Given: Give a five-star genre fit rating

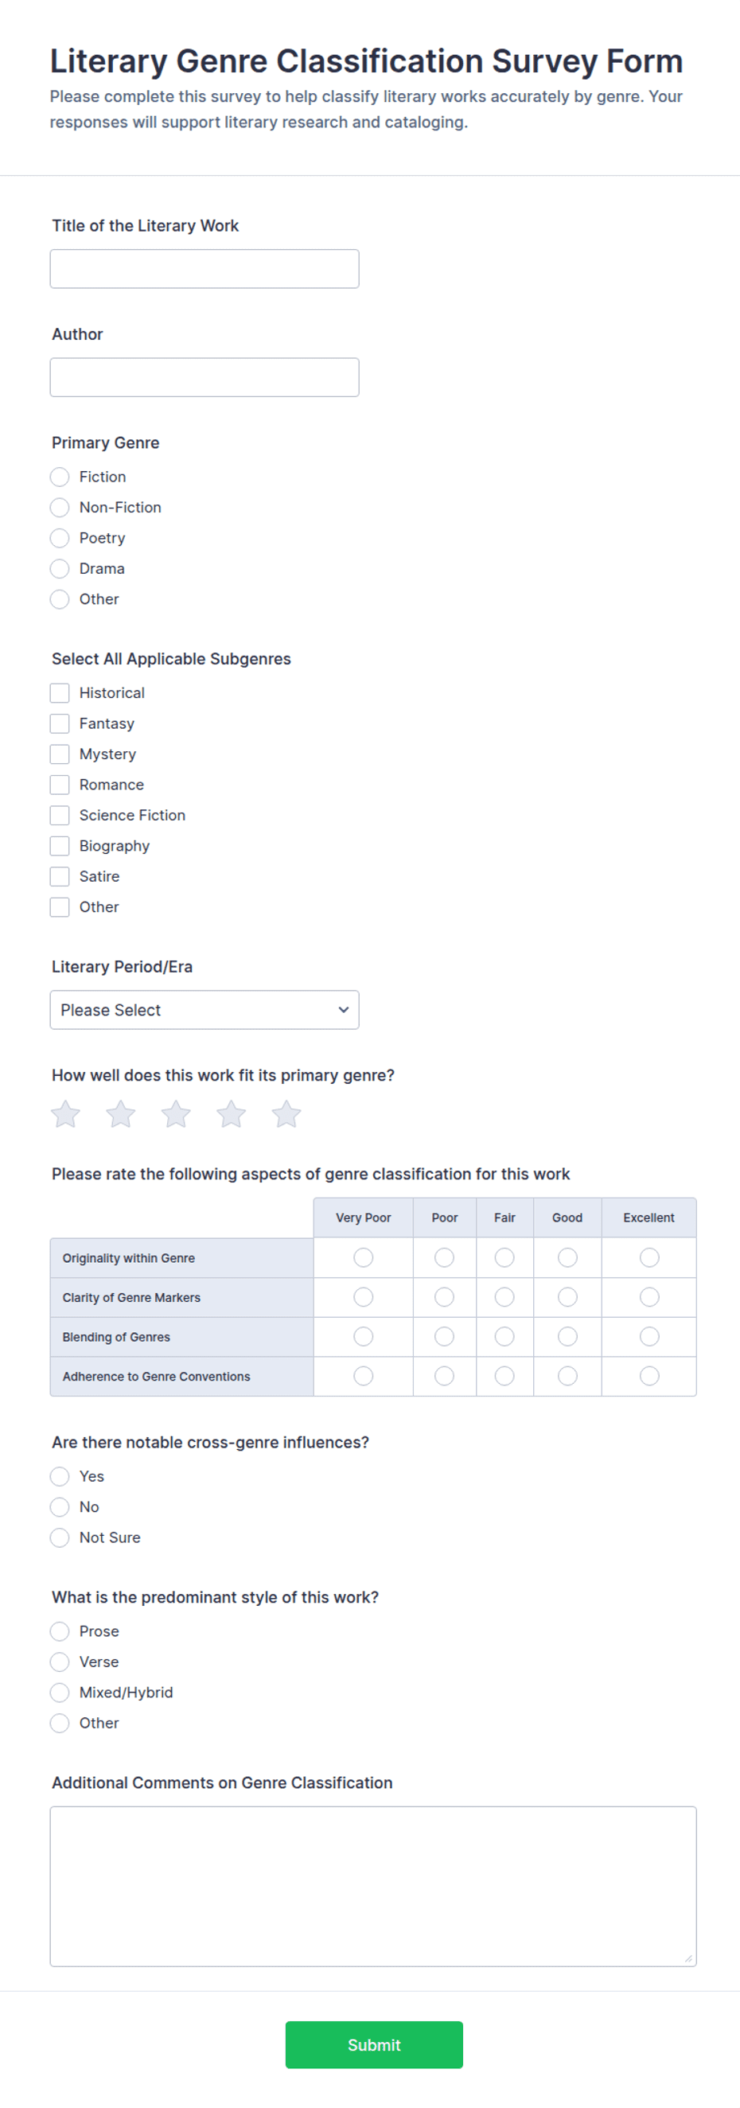Looking at the screenshot, I should pyautogui.click(x=286, y=1114).
